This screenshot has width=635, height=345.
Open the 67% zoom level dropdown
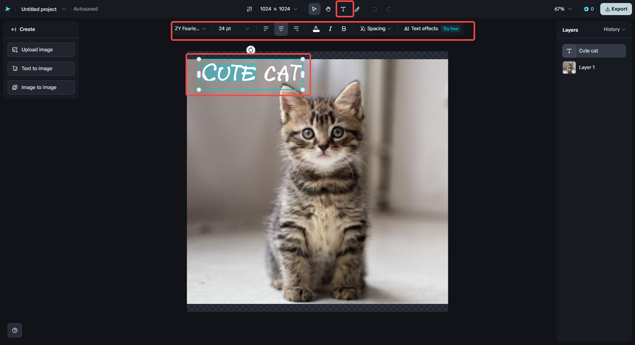(x=563, y=9)
